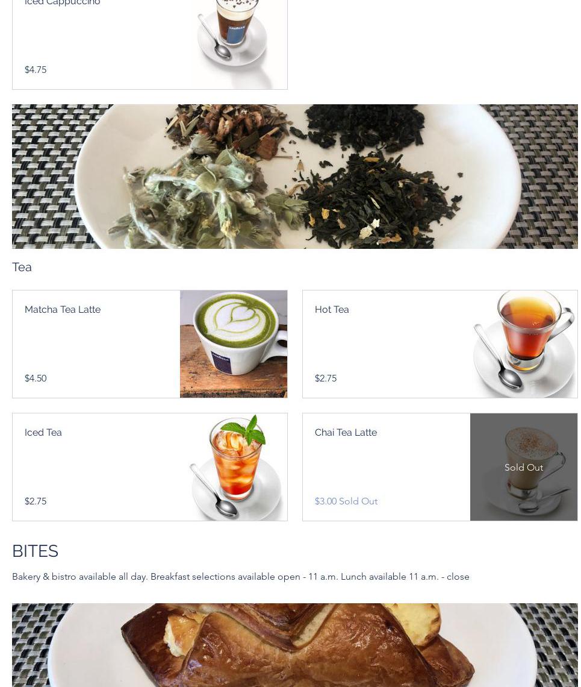
Task: Click the bakery and bistro availability text
Action: pos(241,577)
